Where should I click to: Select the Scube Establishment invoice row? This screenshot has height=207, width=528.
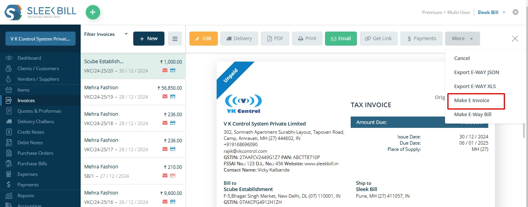[x=133, y=66]
